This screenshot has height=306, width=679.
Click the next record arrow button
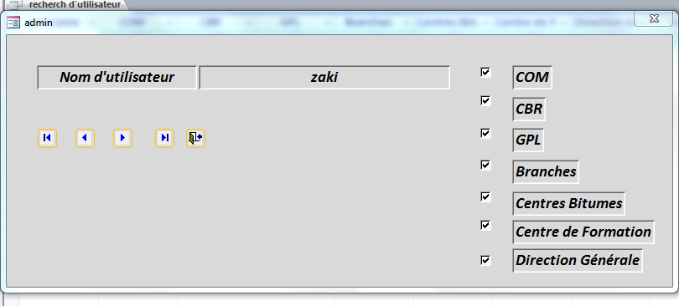(122, 138)
